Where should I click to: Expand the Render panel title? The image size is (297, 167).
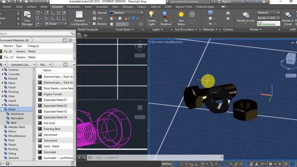[x=256, y=29]
